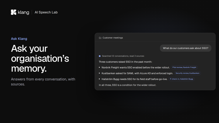Click the klang wordmark text
The image size is (219, 123).
tap(24, 12)
